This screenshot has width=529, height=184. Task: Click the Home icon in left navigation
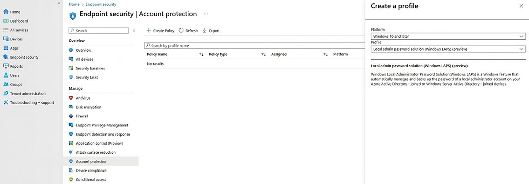(x=6, y=12)
